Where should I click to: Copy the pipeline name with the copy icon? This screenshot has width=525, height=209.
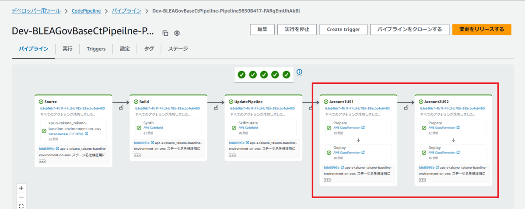point(165,33)
